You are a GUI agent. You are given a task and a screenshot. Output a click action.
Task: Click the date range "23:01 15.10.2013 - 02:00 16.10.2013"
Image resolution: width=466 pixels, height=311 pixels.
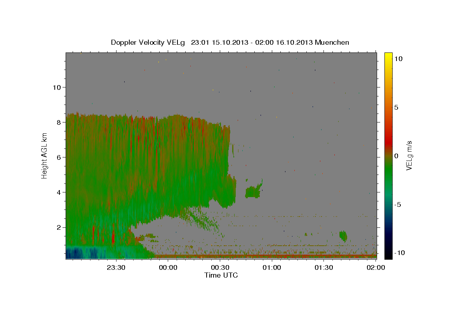252,42
